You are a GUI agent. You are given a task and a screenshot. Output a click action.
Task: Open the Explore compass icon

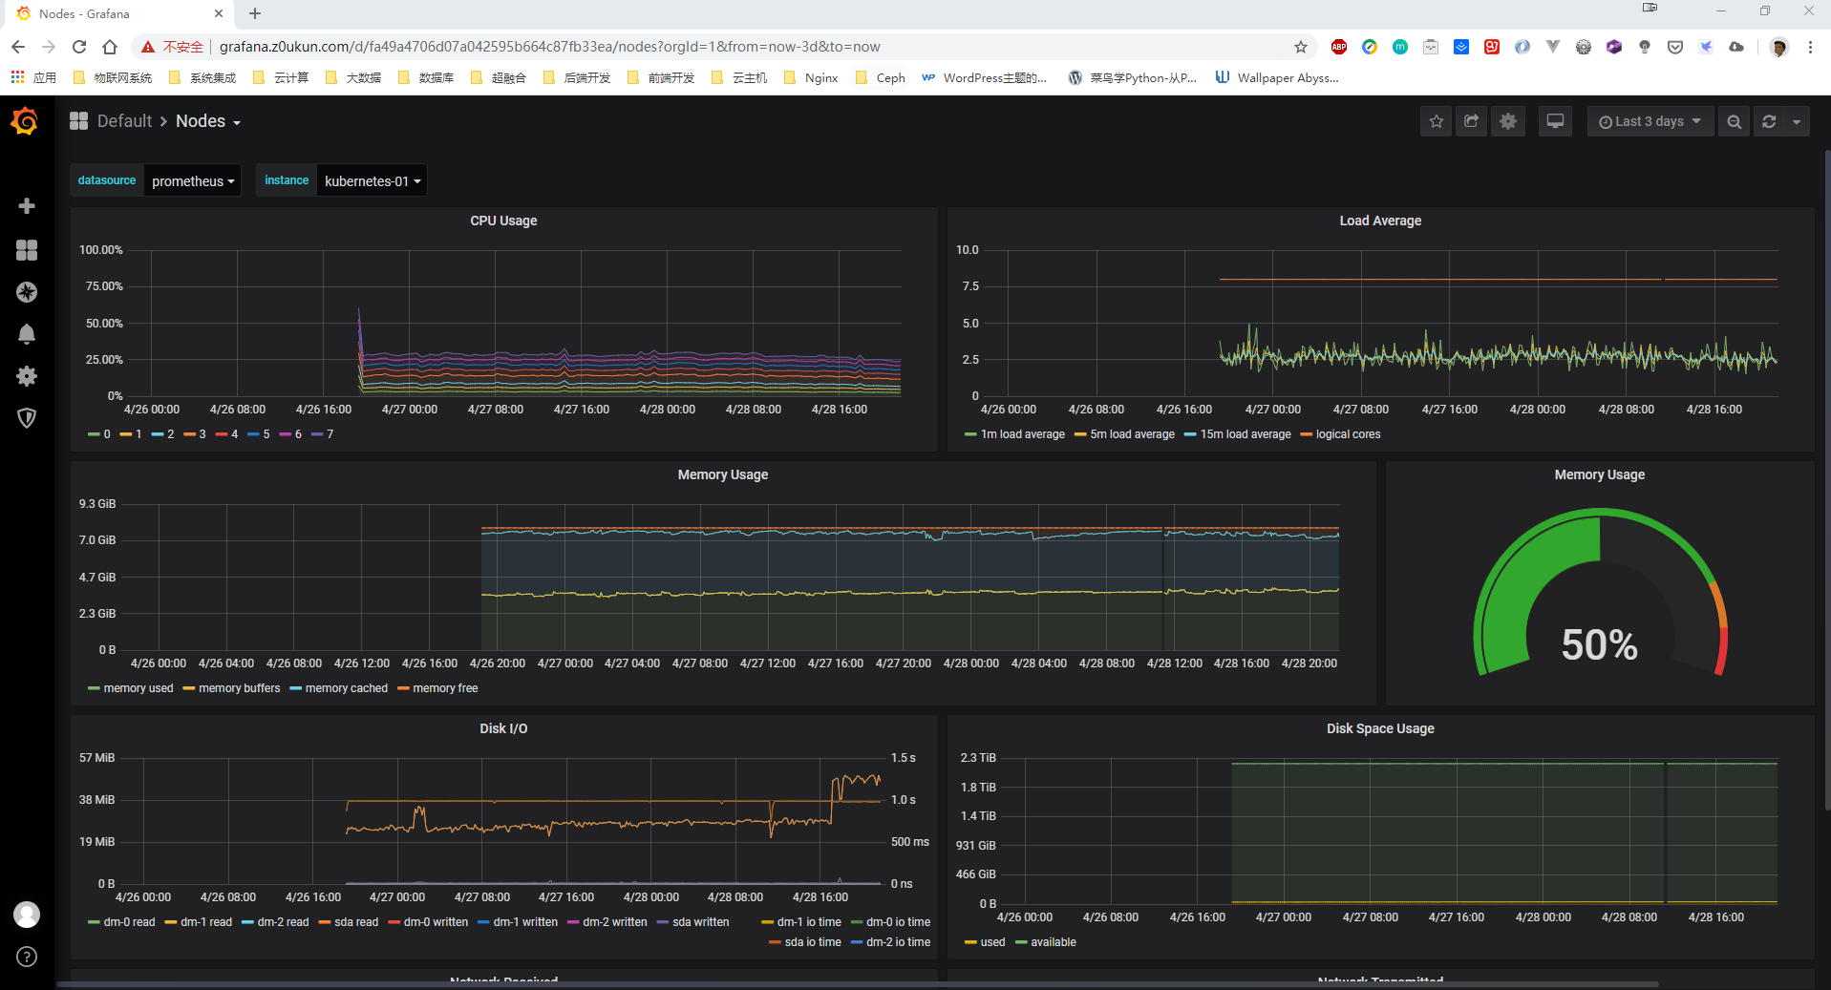pyautogui.click(x=27, y=292)
